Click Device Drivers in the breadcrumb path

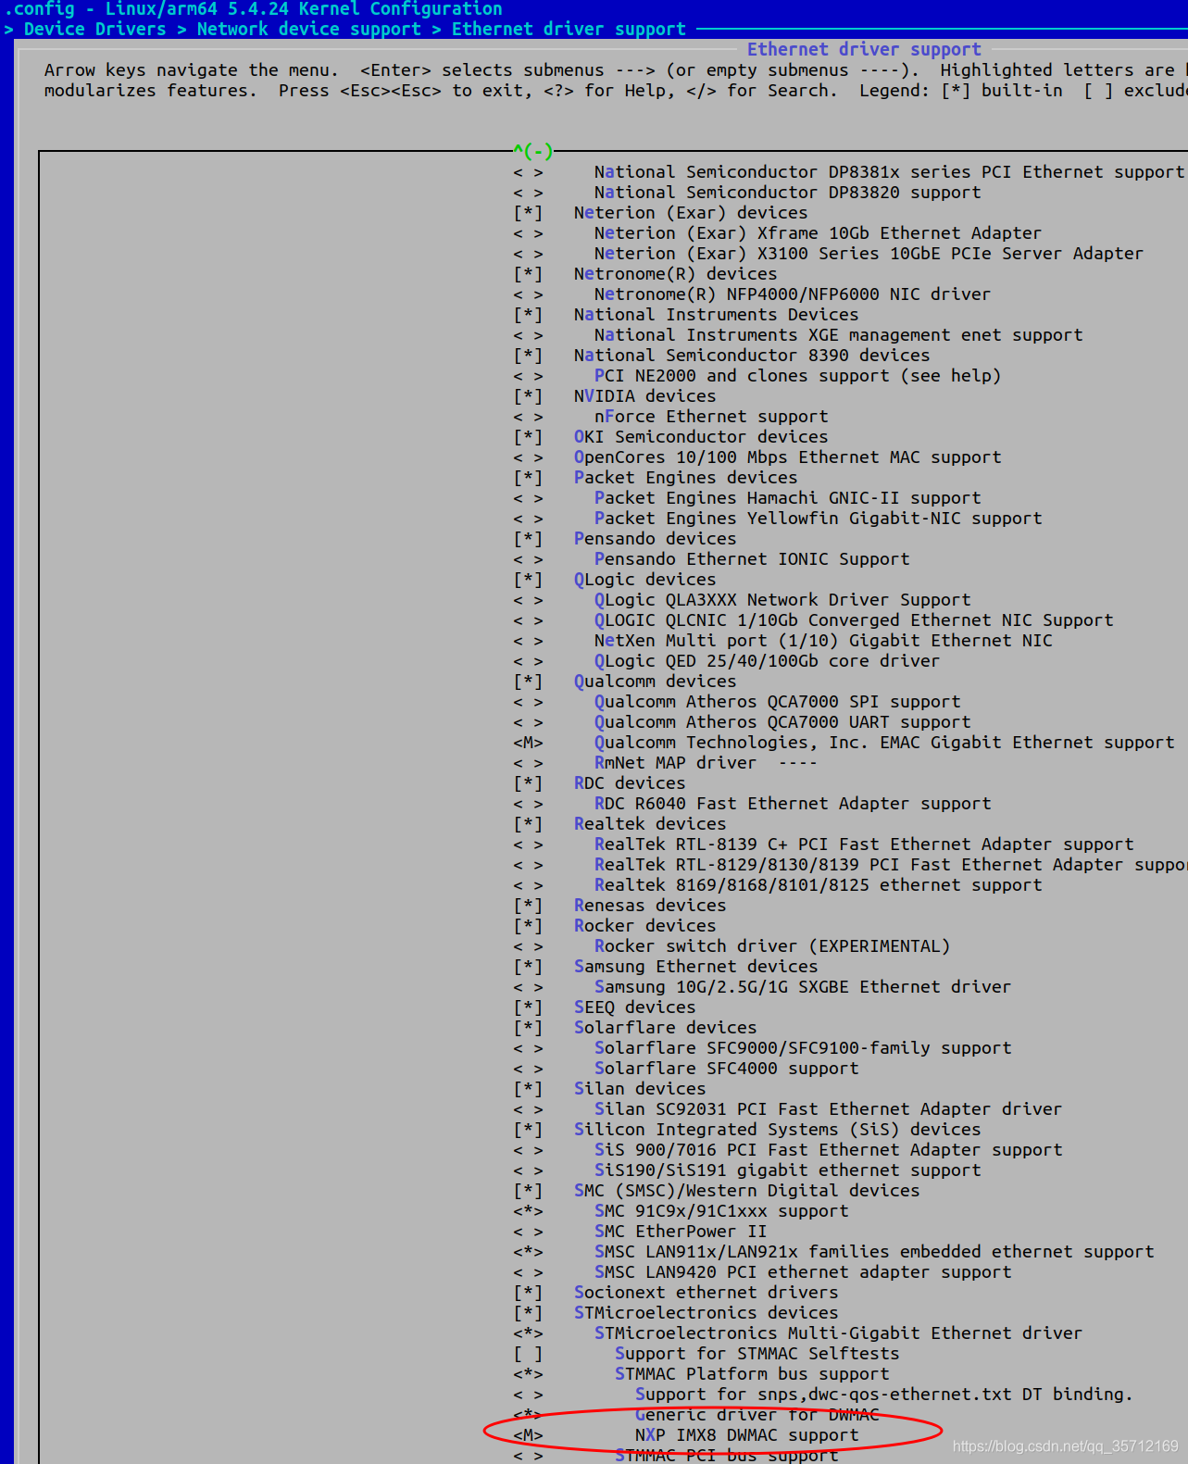[x=95, y=29]
